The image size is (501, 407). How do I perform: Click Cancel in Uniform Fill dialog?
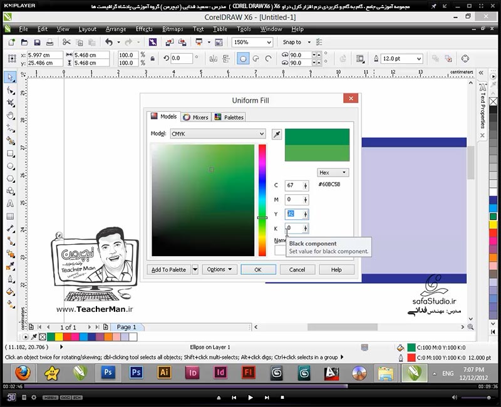click(297, 270)
